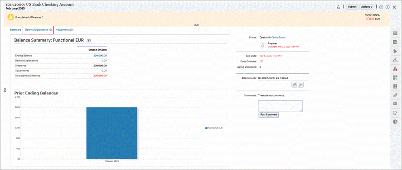
Task: Open the Casey Brown user link
Action: click(x=278, y=38)
